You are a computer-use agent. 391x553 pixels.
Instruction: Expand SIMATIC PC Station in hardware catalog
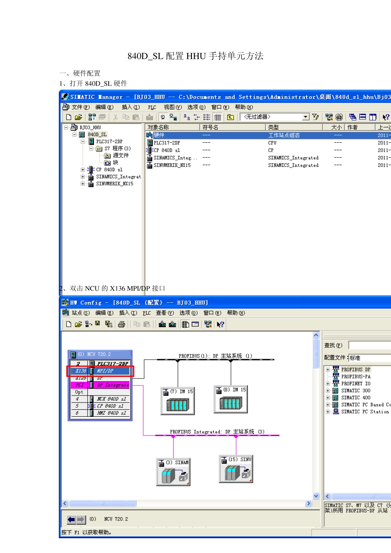coord(328,412)
